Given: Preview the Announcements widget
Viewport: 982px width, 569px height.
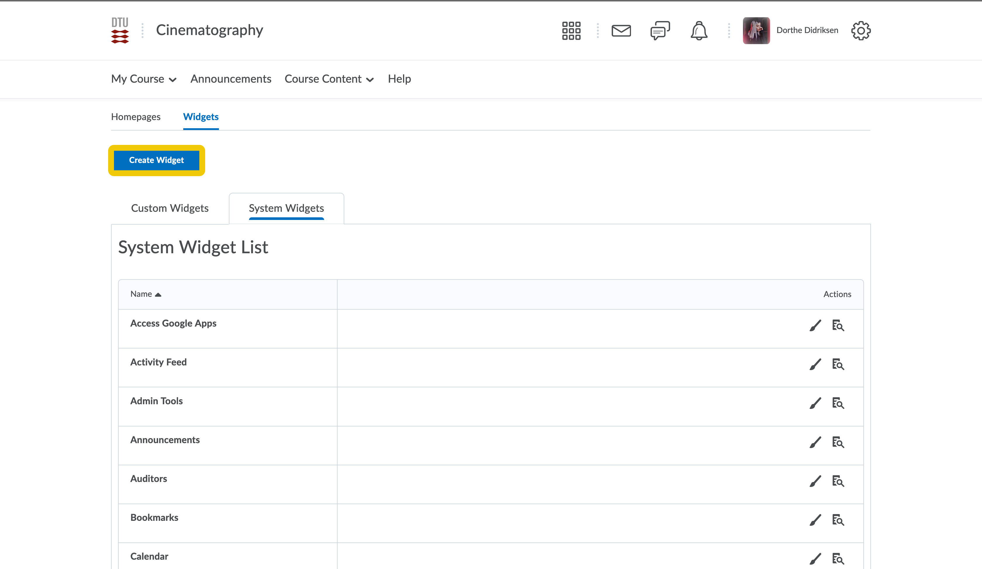Looking at the screenshot, I should point(838,443).
